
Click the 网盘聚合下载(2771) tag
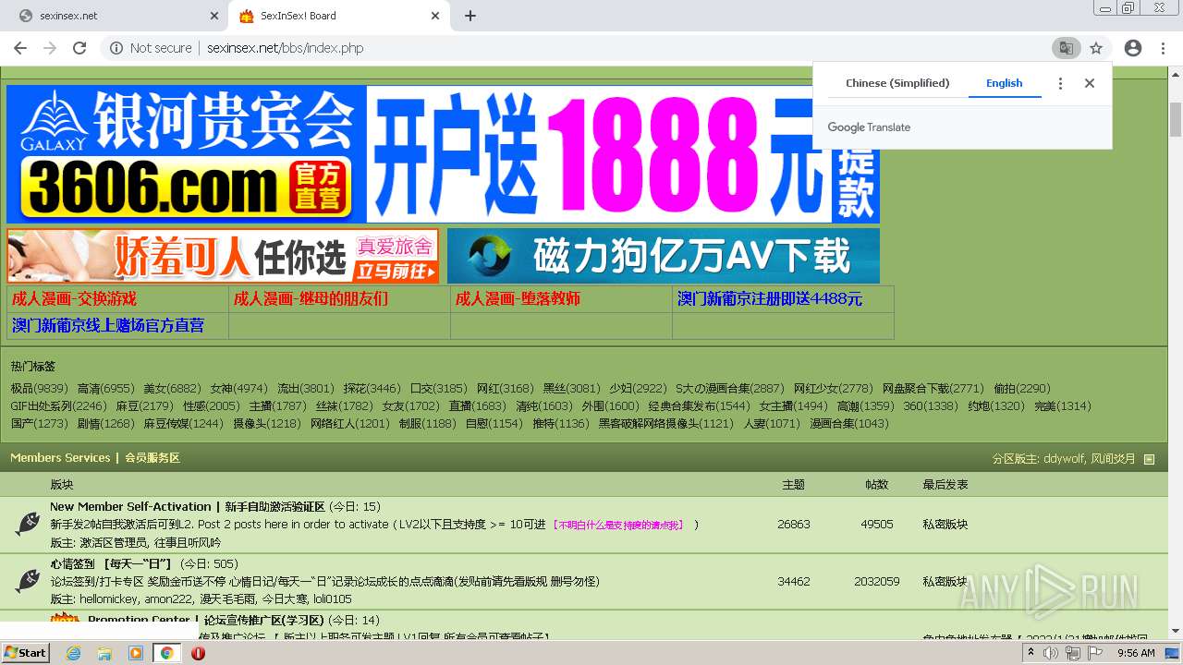[x=933, y=389]
